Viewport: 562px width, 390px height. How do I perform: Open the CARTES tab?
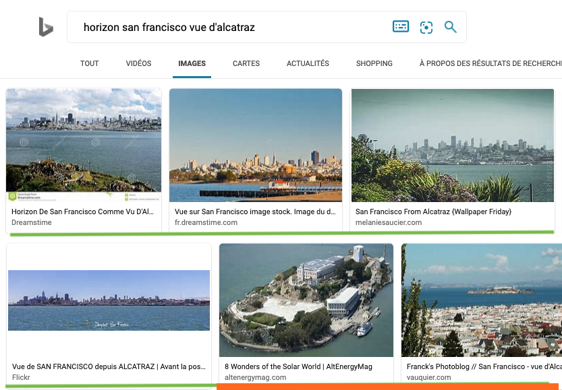pos(246,63)
